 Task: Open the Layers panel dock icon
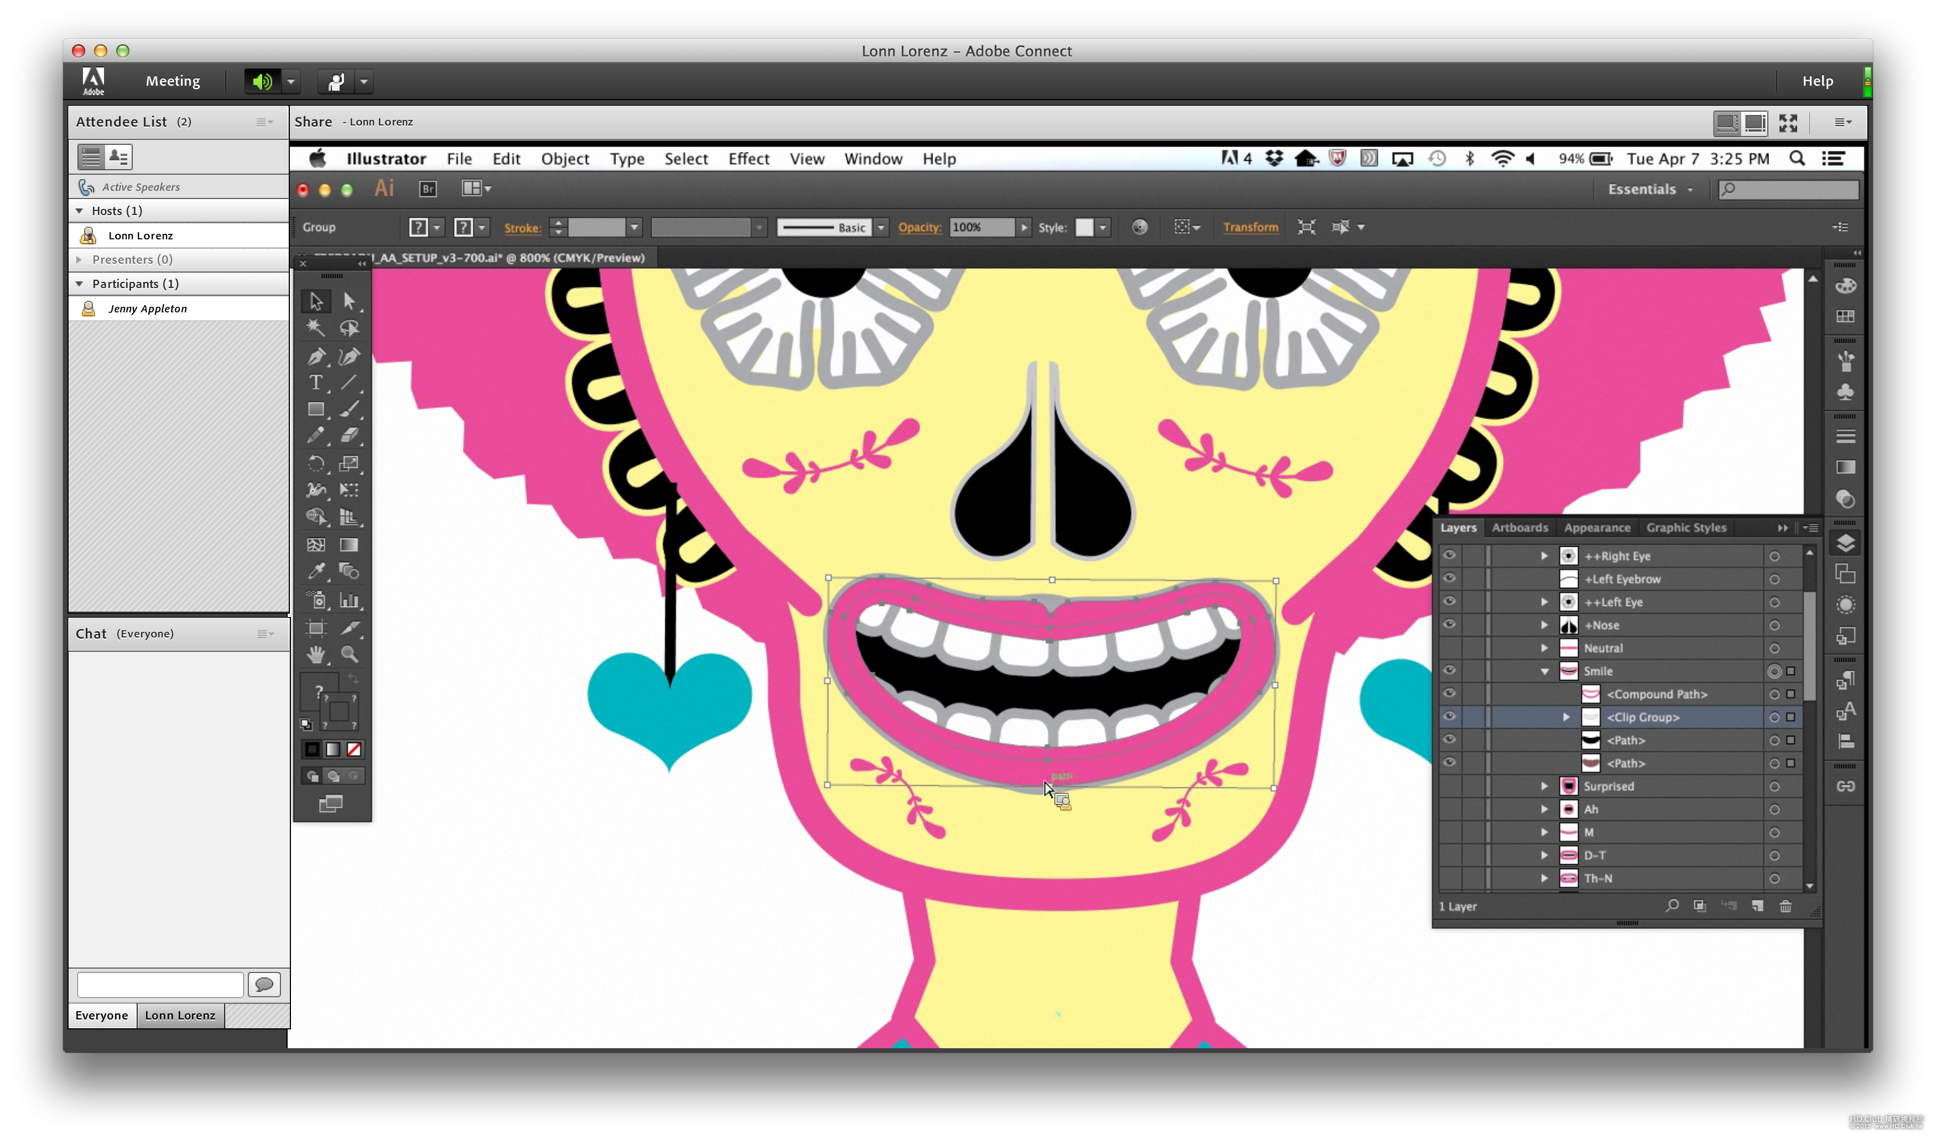click(x=1845, y=543)
